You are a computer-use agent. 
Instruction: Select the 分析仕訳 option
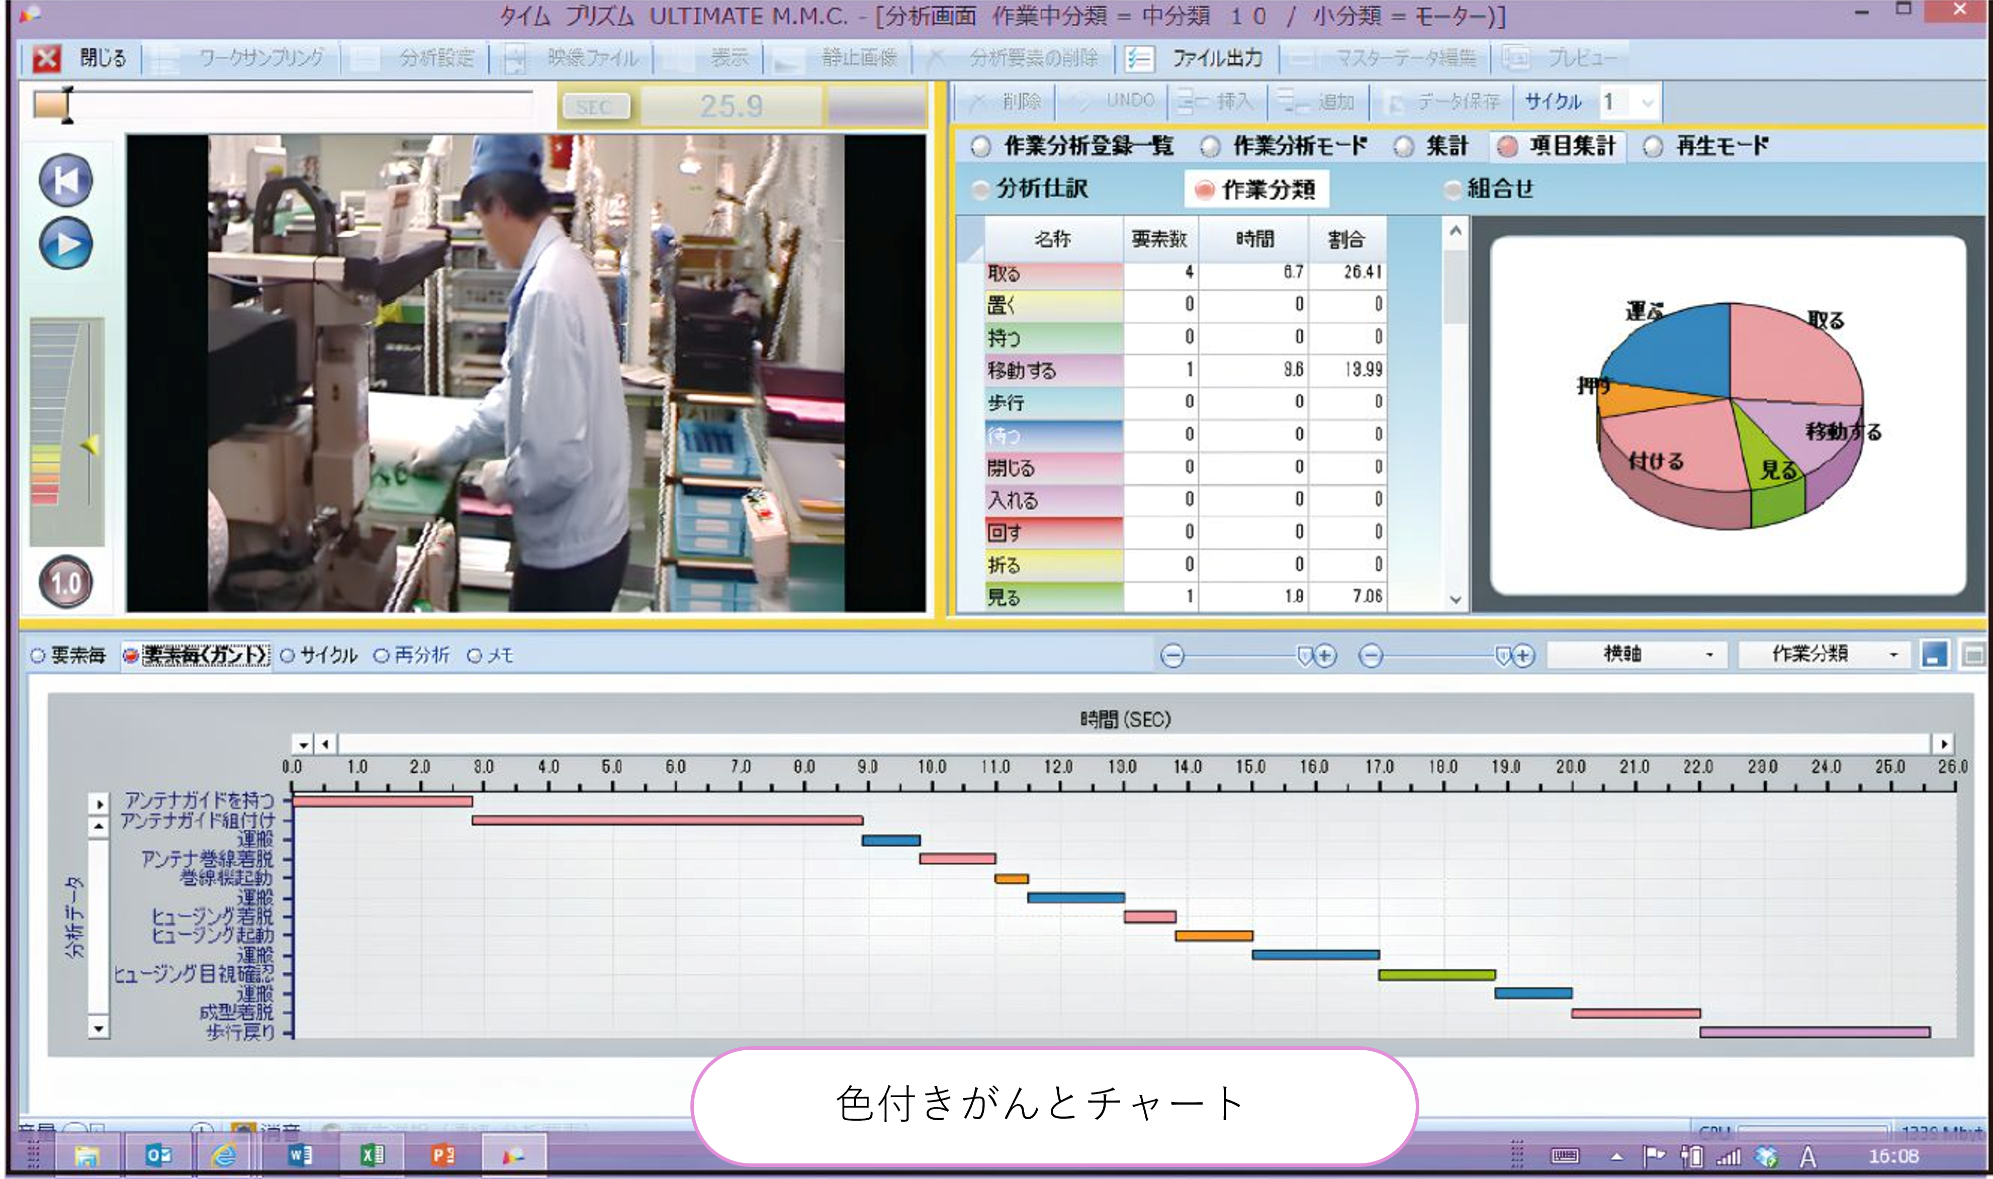(x=1030, y=189)
